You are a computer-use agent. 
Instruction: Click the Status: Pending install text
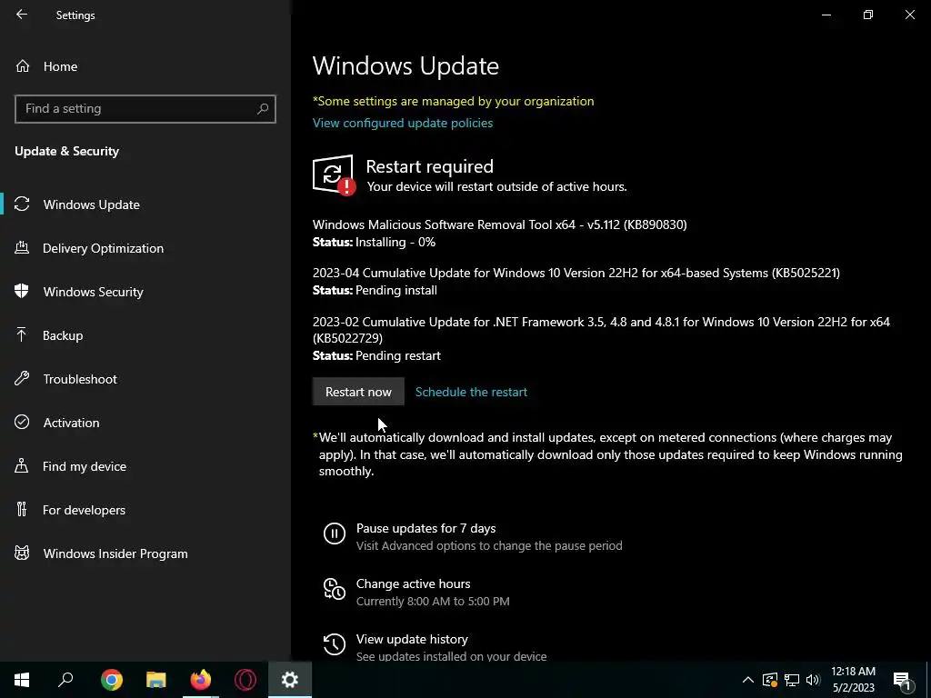pyautogui.click(x=375, y=290)
